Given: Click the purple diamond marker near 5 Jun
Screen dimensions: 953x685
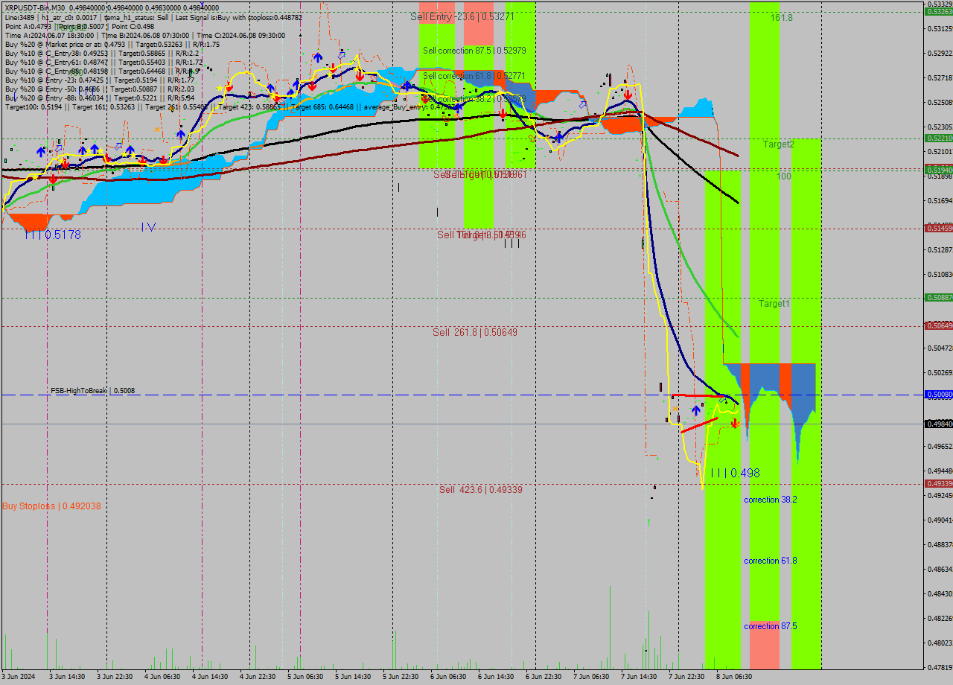Looking at the screenshot, I should (340, 56).
